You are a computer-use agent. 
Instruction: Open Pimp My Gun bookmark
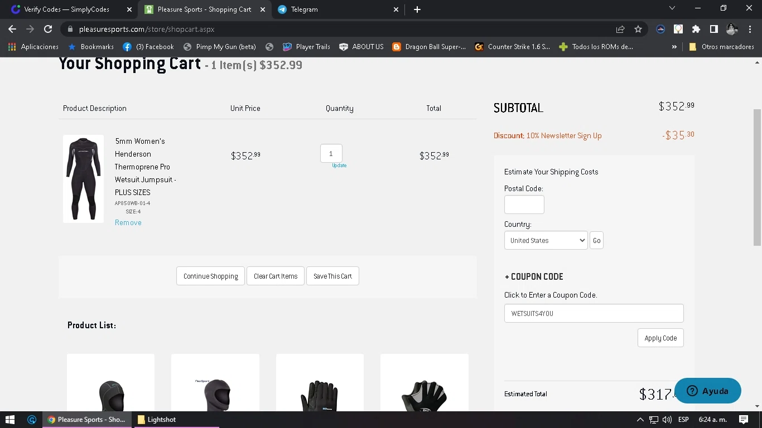220,47
